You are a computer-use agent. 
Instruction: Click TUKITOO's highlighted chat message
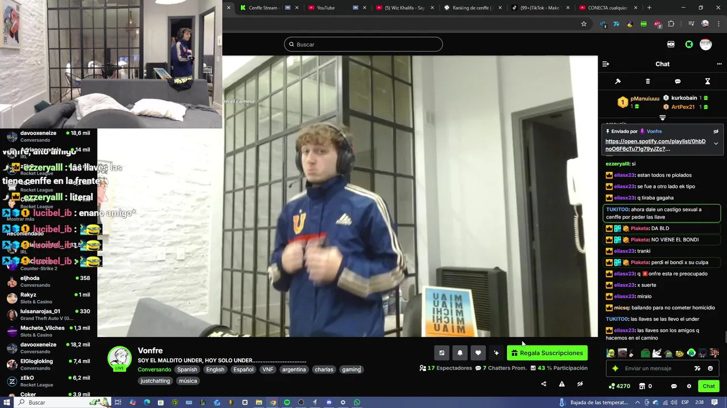click(x=662, y=213)
